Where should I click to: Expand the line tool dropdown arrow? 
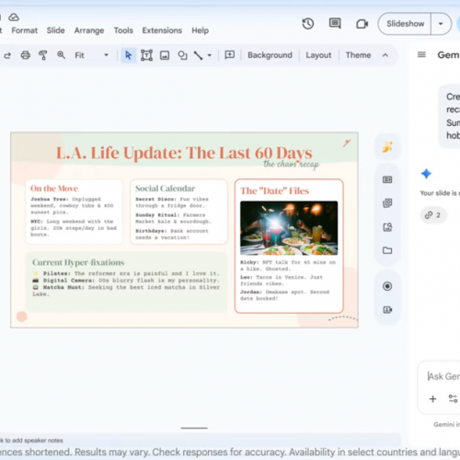pos(210,55)
